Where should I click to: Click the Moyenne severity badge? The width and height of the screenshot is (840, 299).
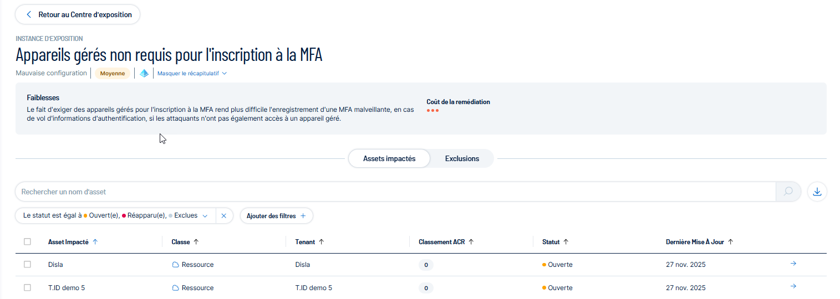pos(113,73)
